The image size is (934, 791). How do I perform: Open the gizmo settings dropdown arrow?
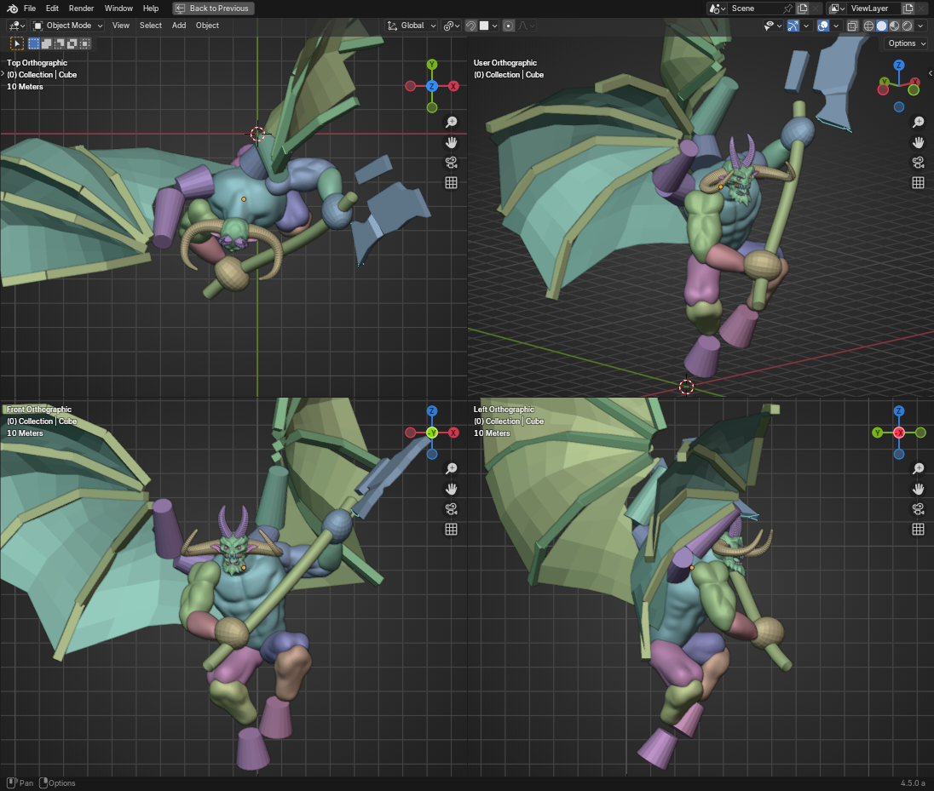point(806,26)
